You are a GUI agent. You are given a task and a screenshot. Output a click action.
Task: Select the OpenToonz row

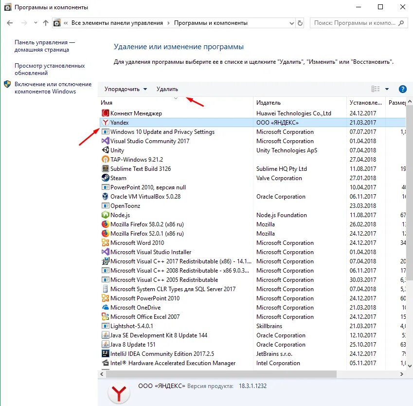[x=253, y=205]
